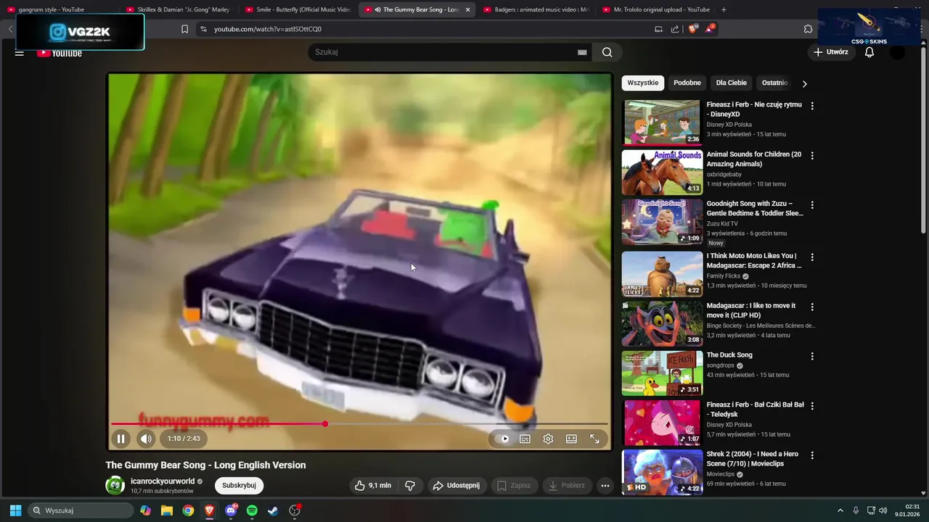This screenshot has height=522, width=929.
Task: Open the browser extensions puzzle icon
Action: tap(808, 29)
